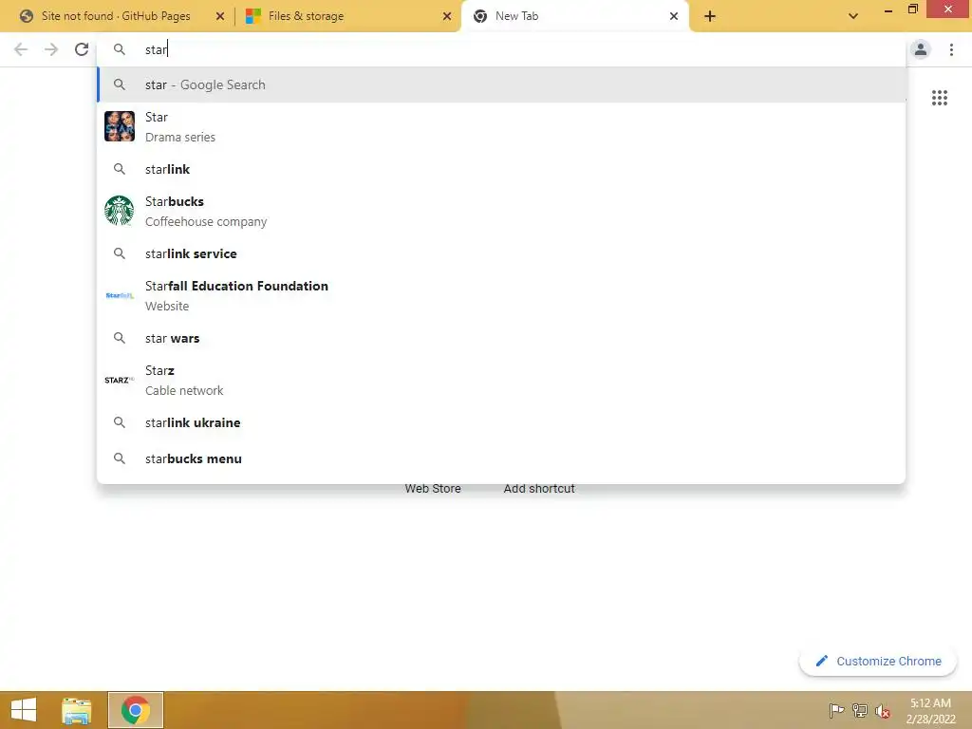Switch to Files & storage tab
This screenshot has height=729, width=972.
click(x=347, y=16)
